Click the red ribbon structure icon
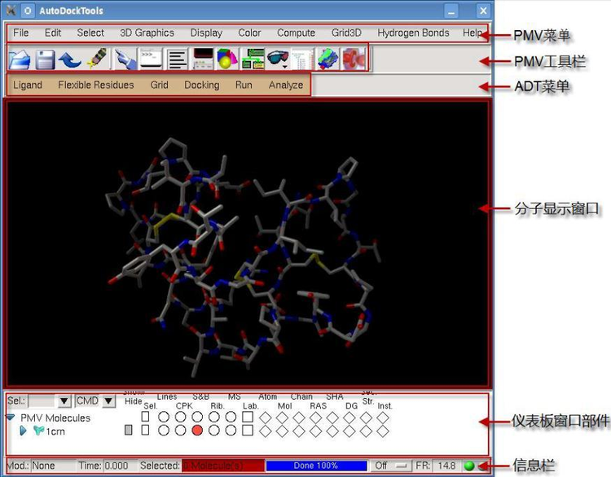The image size is (611, 477). 353,59
